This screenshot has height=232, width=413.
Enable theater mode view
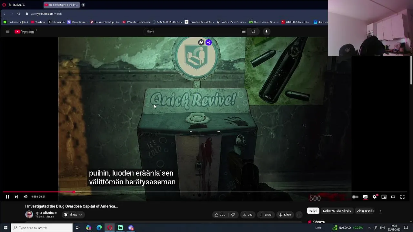[x=393, y=197]
